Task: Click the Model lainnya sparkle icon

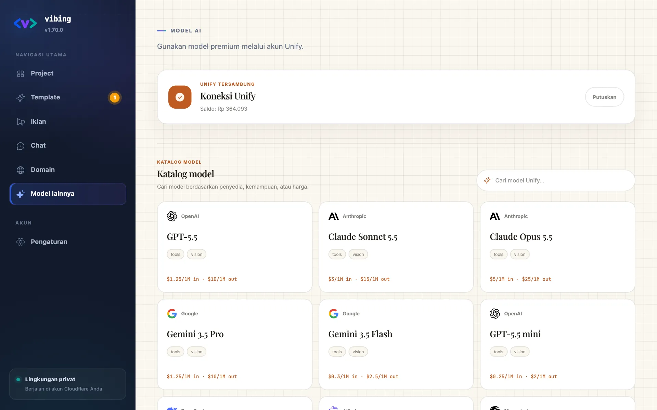Action: 21,194
